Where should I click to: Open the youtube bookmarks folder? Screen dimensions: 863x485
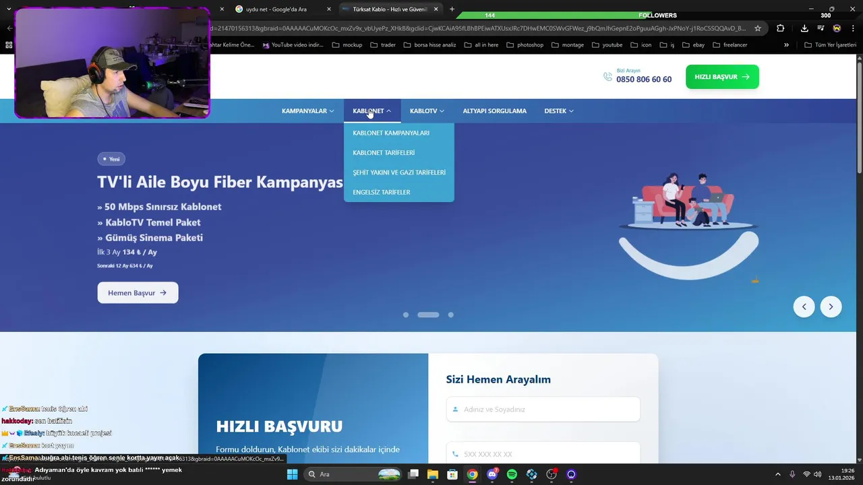(607, 45)
